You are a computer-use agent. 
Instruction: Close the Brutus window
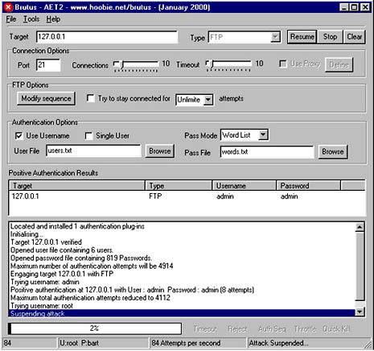365,7
